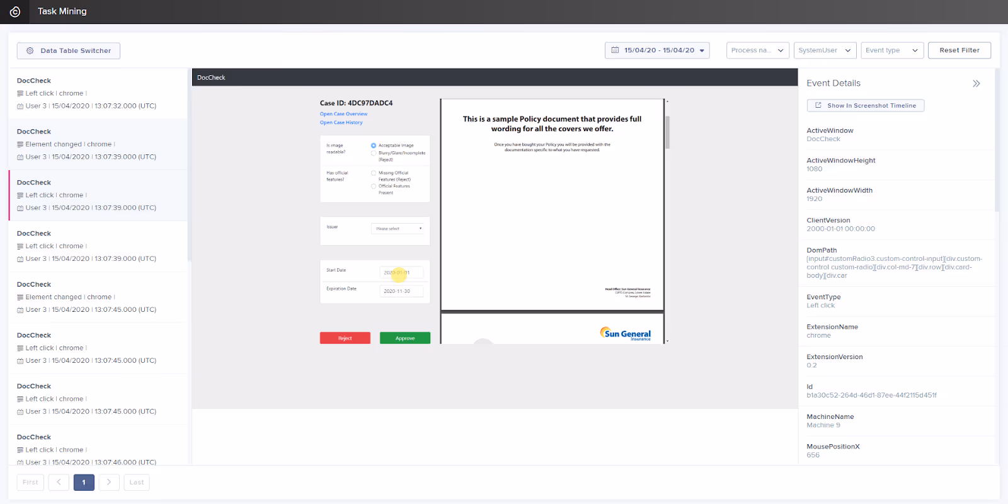Expand the Event type filter dropdown
Viewport: 1008px width, 504px height.
coord(892,50)
